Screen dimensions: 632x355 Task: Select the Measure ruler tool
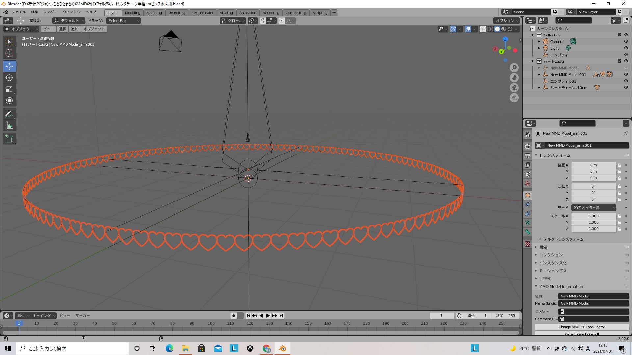tap(9, 126)
